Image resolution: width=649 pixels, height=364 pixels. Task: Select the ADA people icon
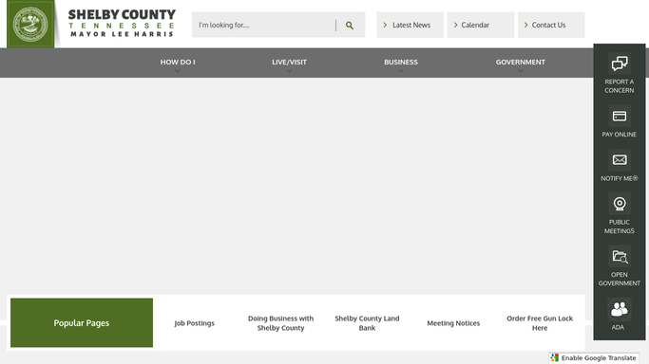click(620, 309)
